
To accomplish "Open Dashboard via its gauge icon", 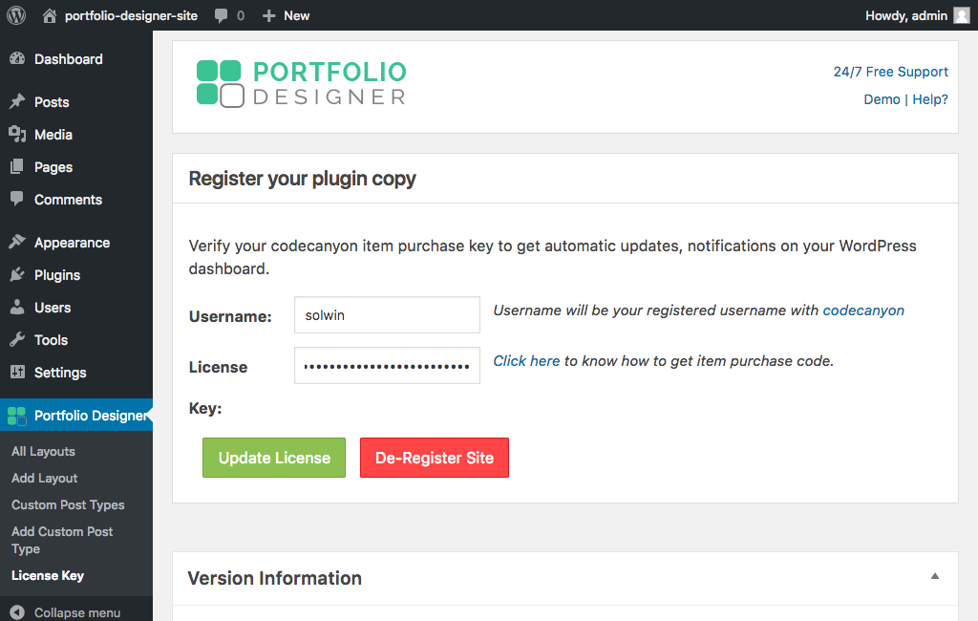I will click(17, 59).
